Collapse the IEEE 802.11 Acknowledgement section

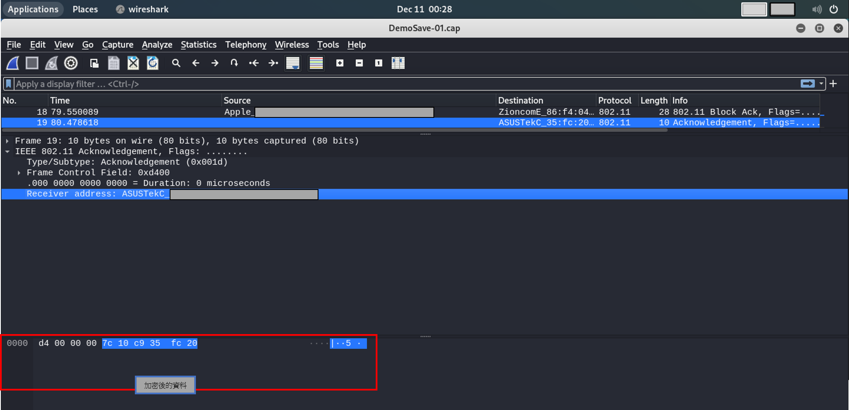pyautogui.click(x=7, y=151)
